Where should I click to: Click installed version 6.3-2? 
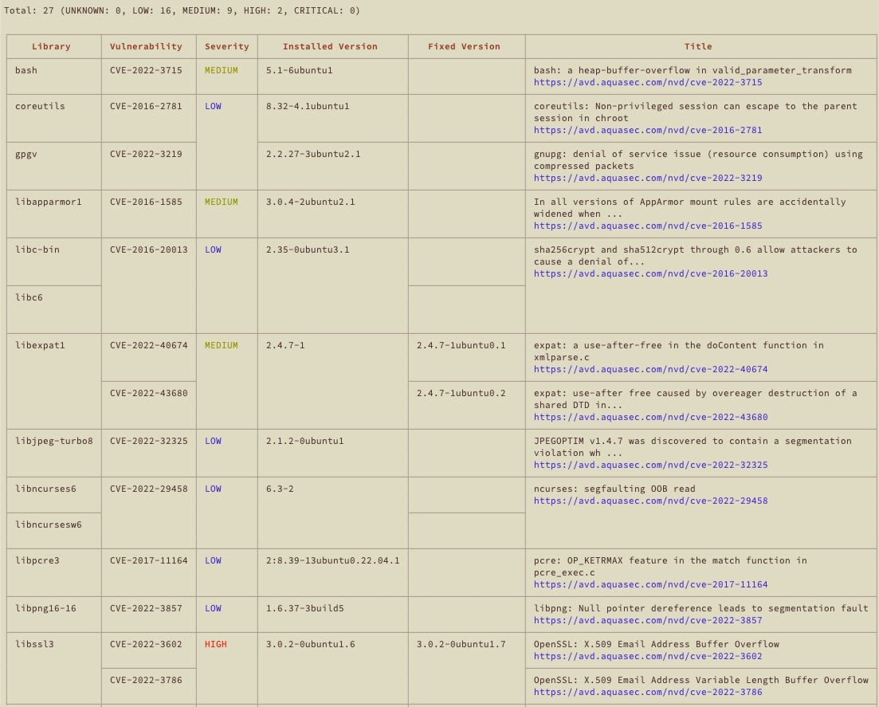tap(280, 489)
